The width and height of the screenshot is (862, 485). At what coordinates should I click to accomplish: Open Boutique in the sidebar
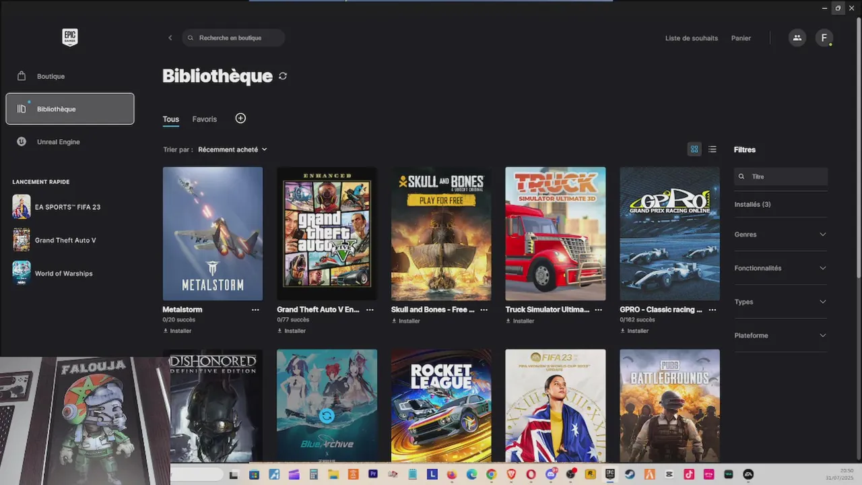click(x=70, y=76)
